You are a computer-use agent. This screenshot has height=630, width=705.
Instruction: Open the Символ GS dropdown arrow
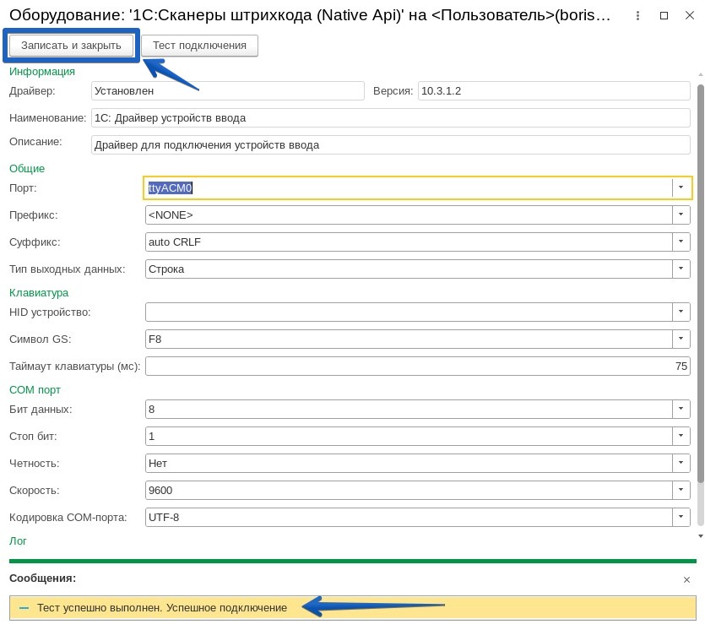[x=681, y=339]
